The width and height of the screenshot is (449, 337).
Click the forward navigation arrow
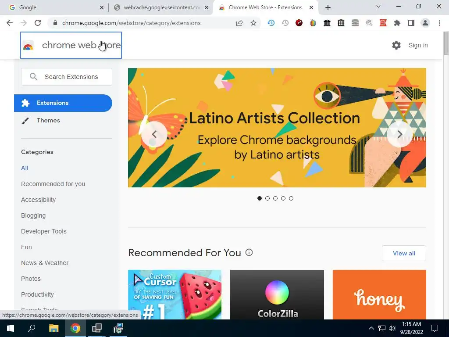24,23
